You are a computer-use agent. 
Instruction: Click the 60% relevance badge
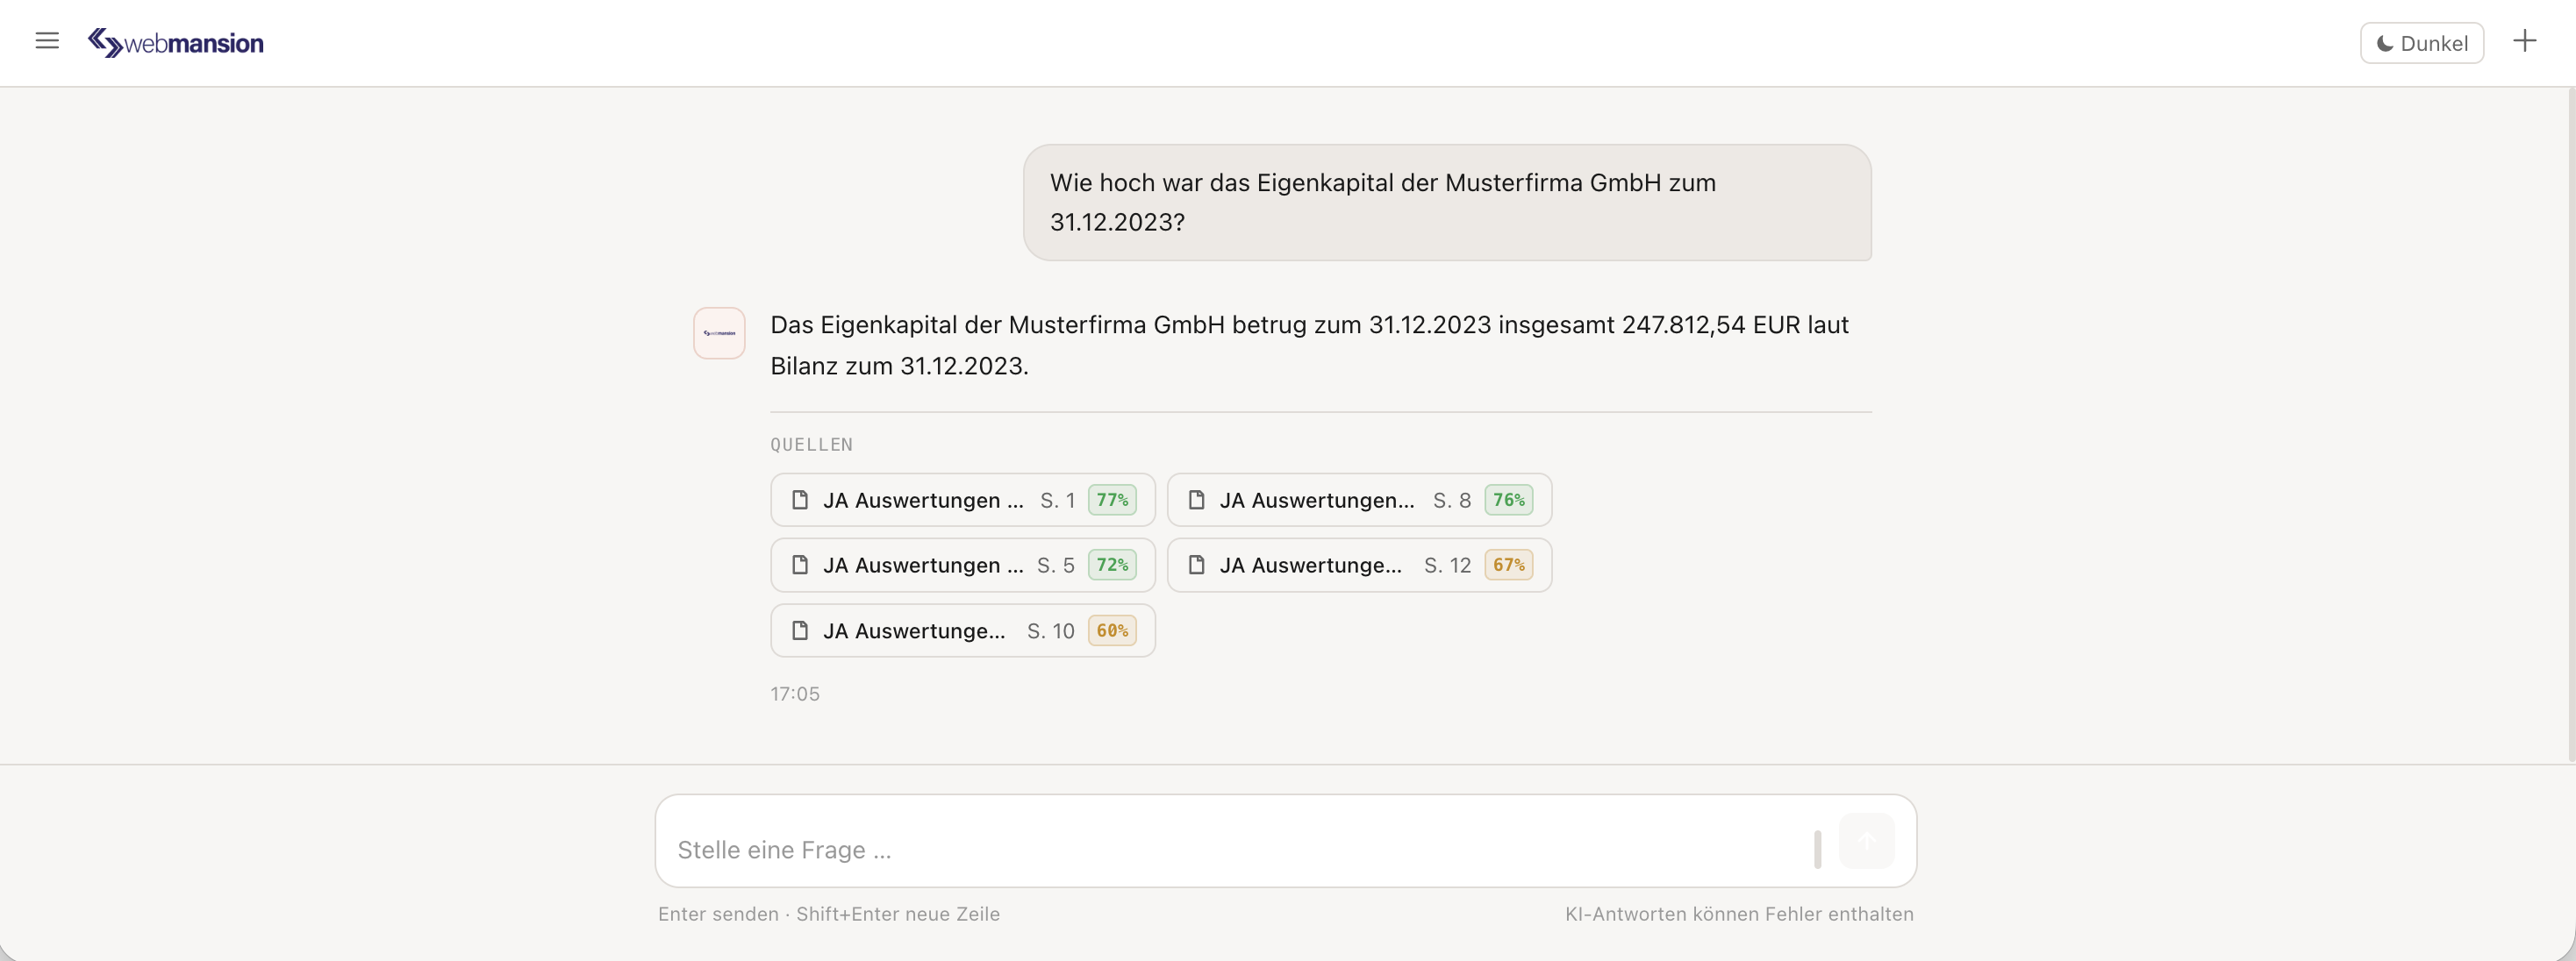(1112, 630)
